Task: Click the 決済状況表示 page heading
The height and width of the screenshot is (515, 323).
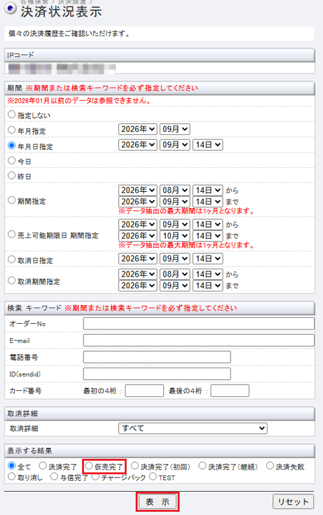Action: [61, 12]
